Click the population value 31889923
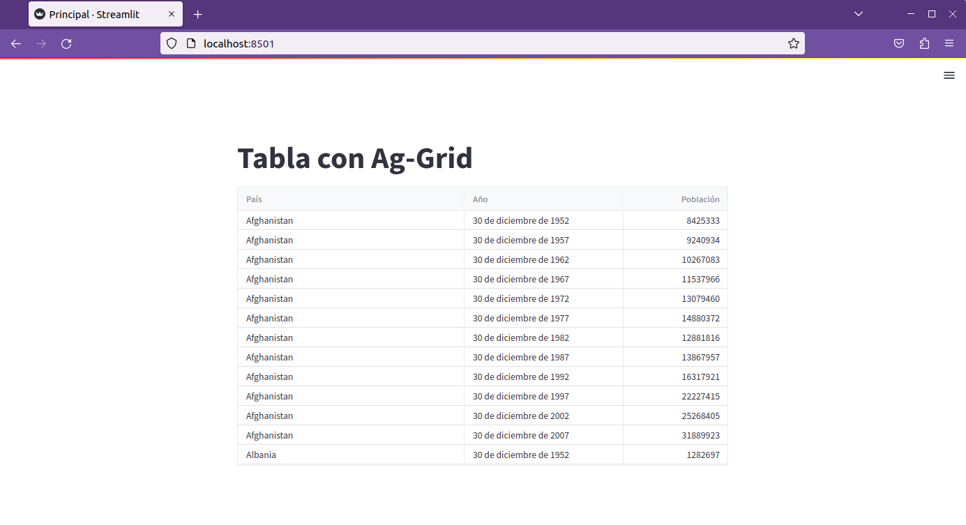The width and height of the screenshot is (966, 525). click(701, 435)
